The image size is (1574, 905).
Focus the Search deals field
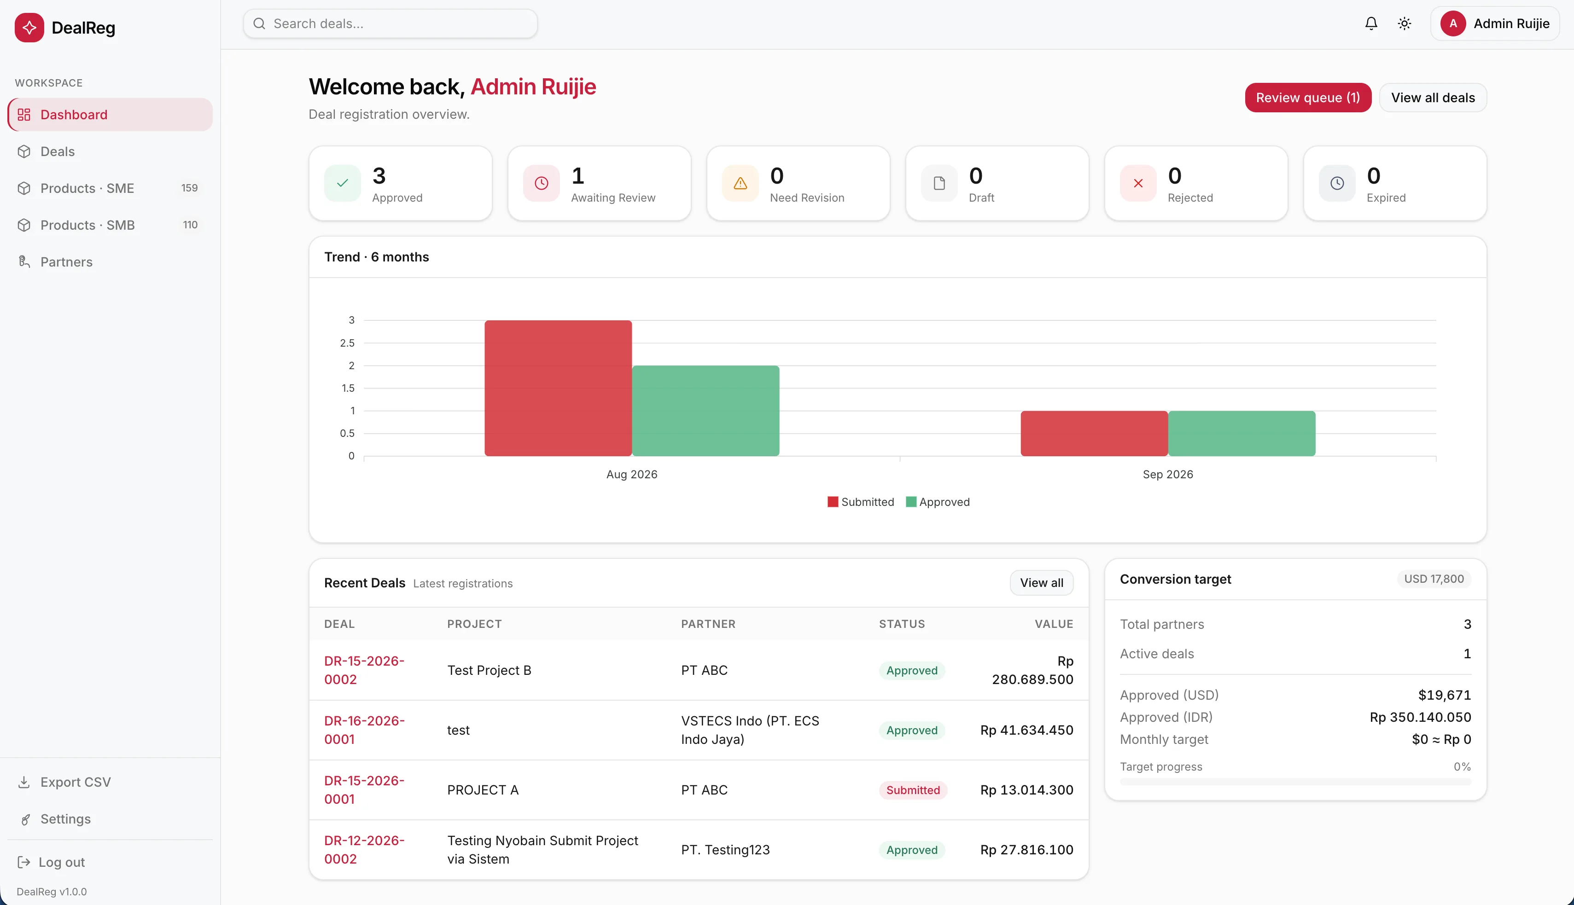tap(391, 23)
